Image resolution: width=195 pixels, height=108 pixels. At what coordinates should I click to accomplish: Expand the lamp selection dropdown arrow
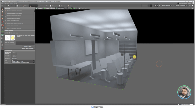click(x=34, y=61)
